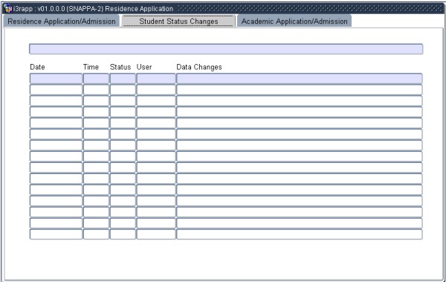Click the i3rapp application icon in title bar
This screenshot has height=282, width=446.
point(7,8)
